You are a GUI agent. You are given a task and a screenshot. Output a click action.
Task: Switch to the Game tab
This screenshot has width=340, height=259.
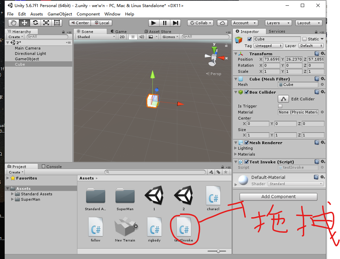(x=119, y=32)
